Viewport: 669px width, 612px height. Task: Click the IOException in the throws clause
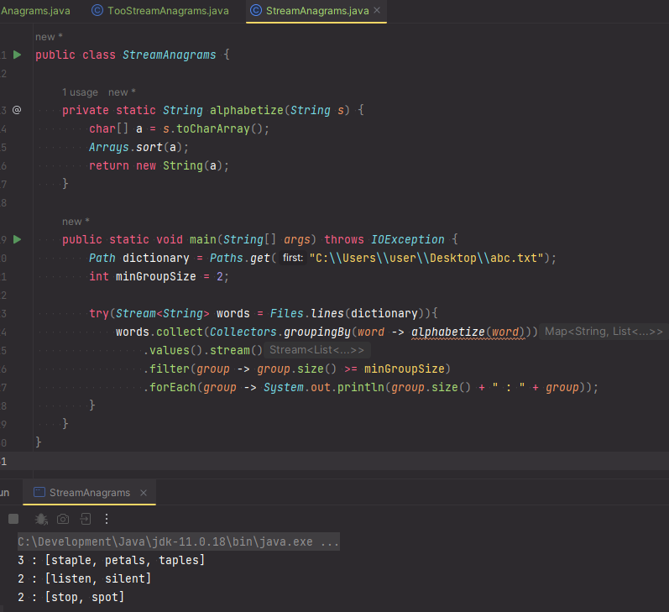point(407,239)
